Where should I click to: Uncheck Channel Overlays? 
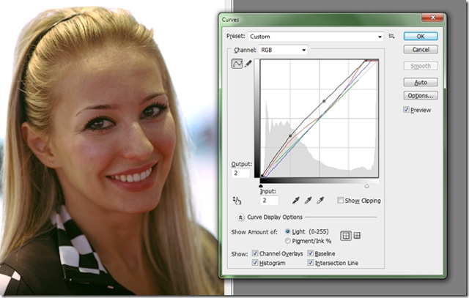pyautogui.click(x=255, y=253)
